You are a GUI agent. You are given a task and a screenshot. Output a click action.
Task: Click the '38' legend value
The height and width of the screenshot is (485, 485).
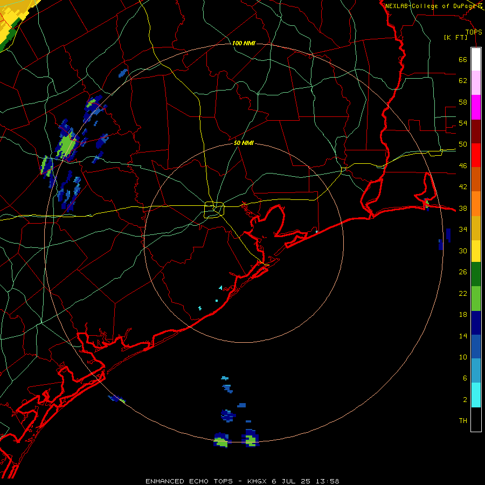point(463,208)
